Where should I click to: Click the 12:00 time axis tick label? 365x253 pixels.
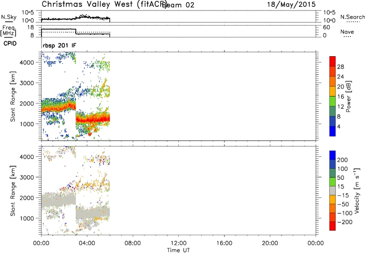point(178,243)
